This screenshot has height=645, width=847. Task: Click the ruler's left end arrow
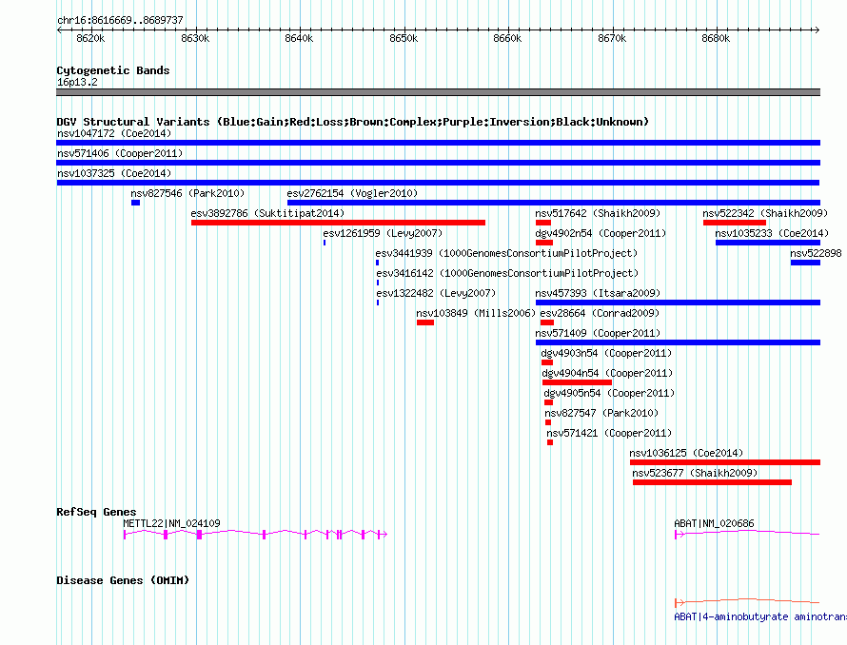(x=59, y=29)
